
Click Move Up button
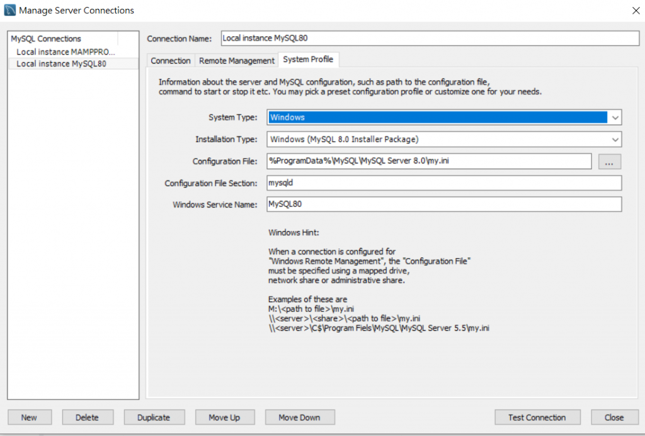(225, 417)
